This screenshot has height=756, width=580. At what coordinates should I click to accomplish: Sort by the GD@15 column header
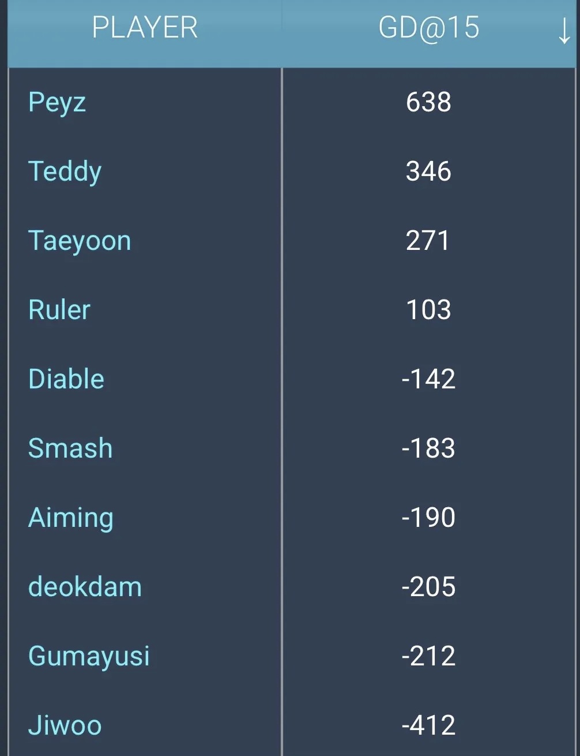pyautogui.click(x=428, y=28)
